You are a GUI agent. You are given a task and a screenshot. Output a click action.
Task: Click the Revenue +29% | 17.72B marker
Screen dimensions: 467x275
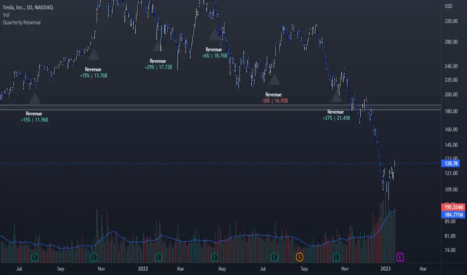(x=158, y=64)
